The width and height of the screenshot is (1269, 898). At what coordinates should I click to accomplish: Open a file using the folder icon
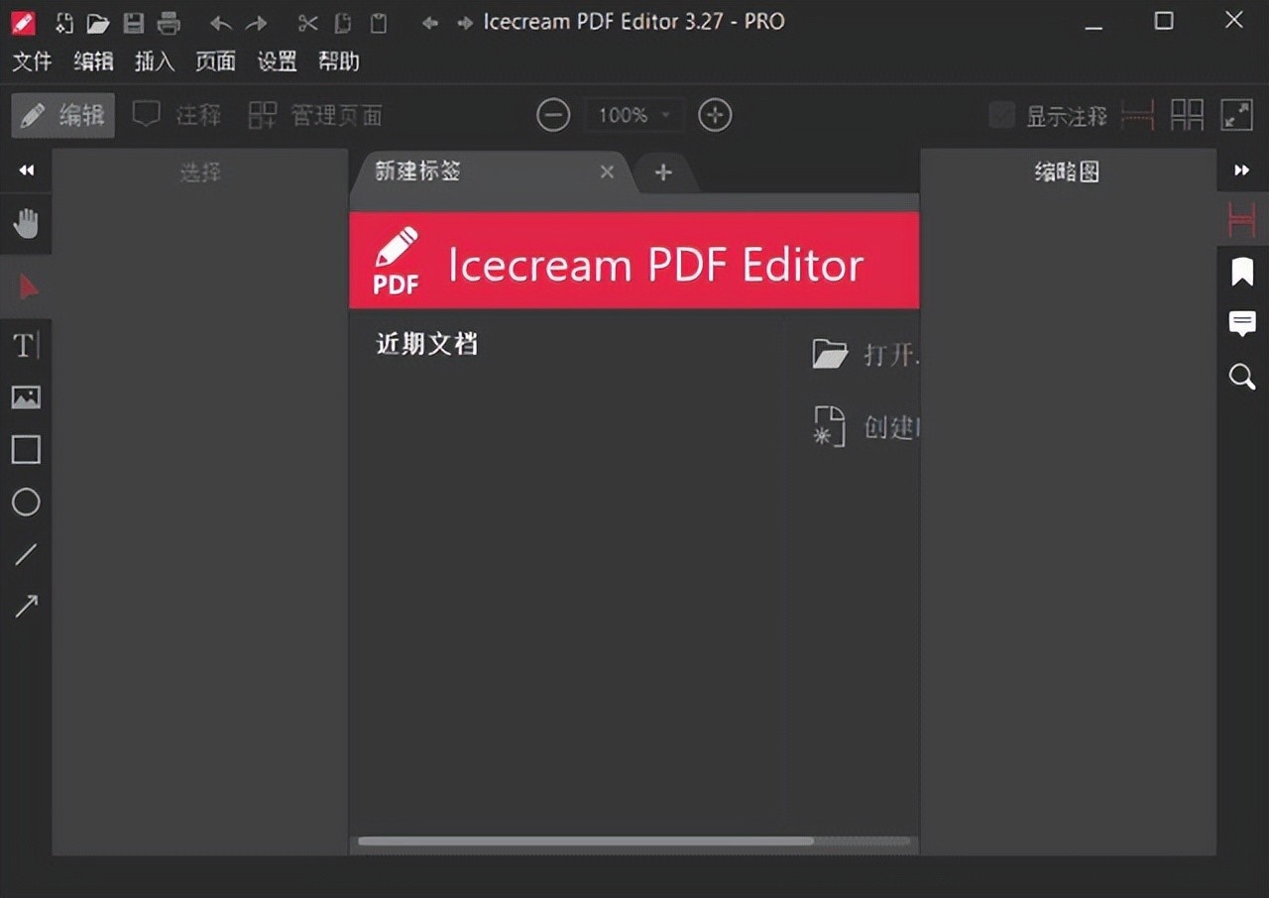click(97, 23)
